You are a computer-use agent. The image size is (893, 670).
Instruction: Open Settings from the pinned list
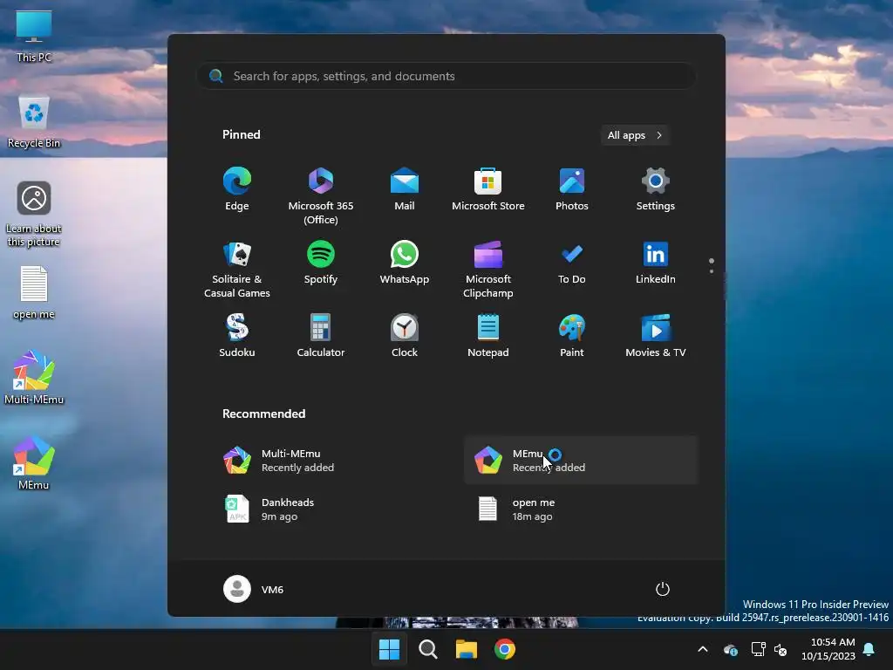[656, 189]
